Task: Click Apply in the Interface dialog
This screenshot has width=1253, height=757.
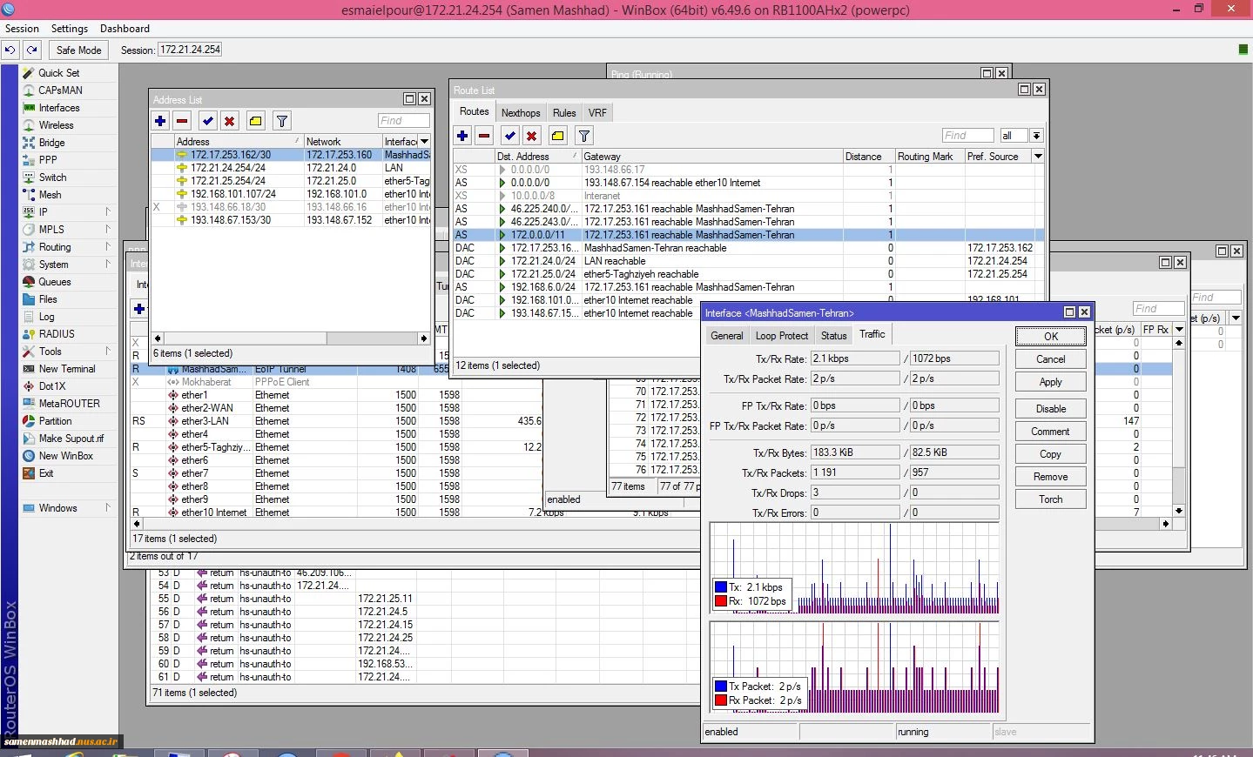Action: click(x=1051, y=382)
